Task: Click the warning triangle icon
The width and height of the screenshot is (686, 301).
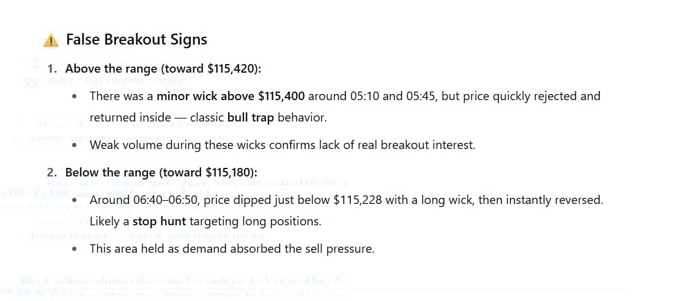Action: pyautogui.click(x=51, y=40)
